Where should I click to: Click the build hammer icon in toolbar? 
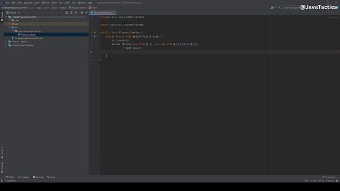tap(279, 7)
